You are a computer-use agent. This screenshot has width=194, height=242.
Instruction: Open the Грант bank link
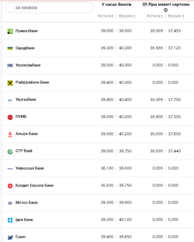[x=21, y=237]
